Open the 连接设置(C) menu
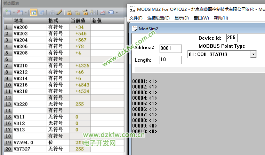 pos(158,18)
